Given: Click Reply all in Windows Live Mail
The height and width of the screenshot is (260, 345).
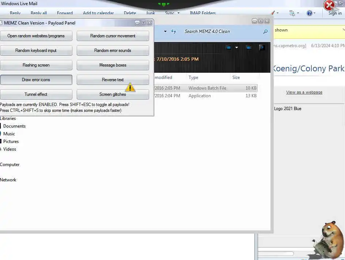Looking at the screenshot, I should point(39,13).
